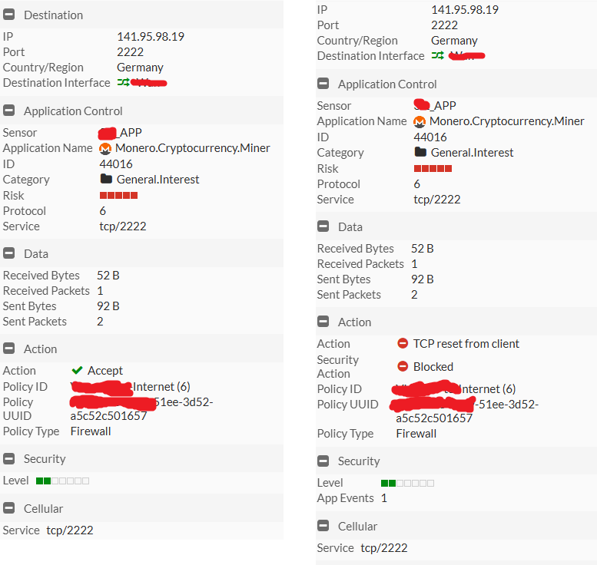Click the left panel's green Destination Interface icon
This screenshot has height=565, width=597.
123,82
